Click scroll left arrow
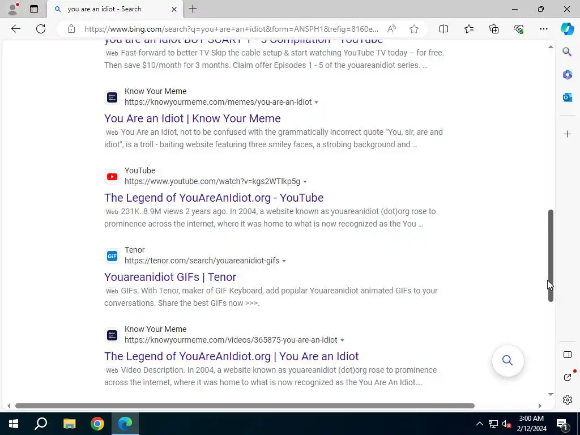 point(9,406)
